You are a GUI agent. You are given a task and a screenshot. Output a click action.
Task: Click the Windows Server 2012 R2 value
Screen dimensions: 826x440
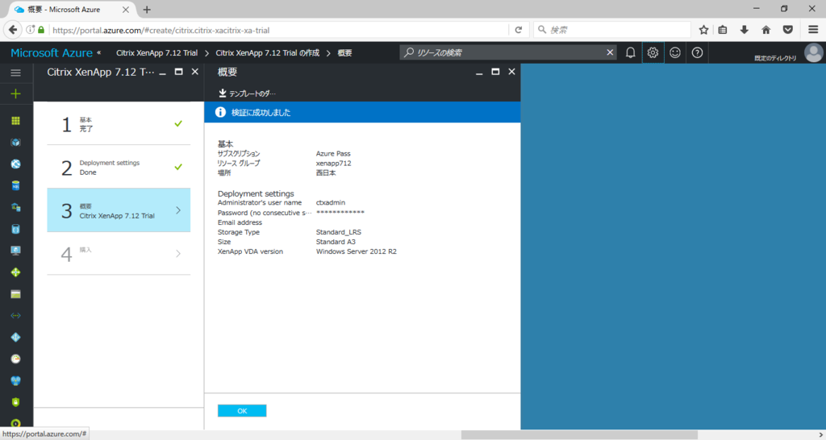tap(356, 251)
